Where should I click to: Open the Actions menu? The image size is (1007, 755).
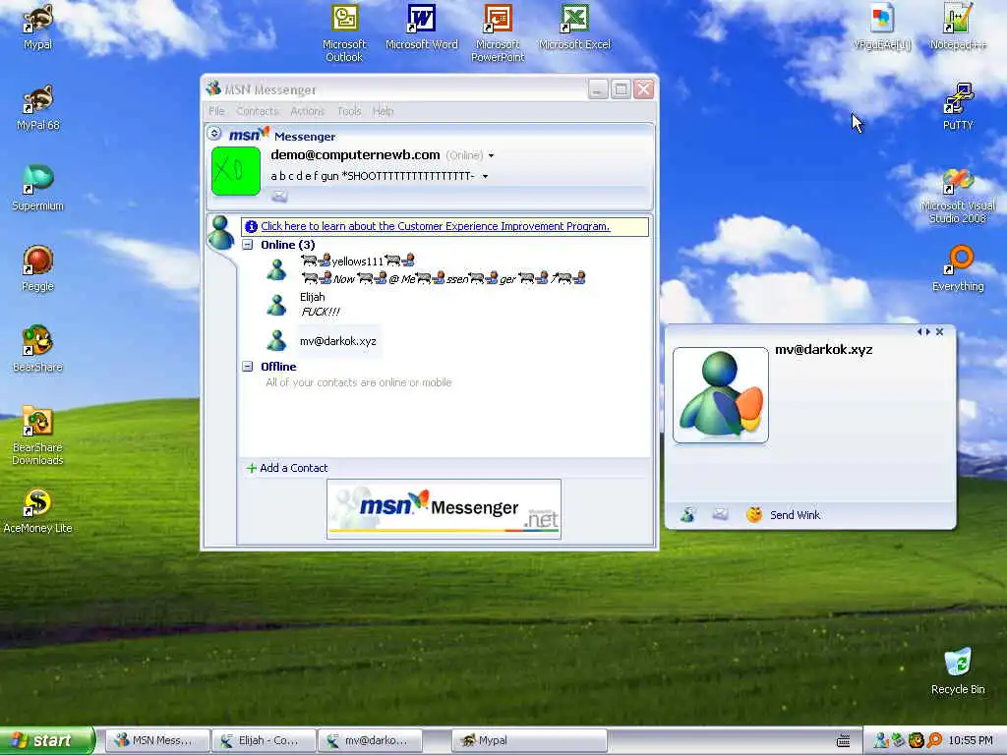coord(308,111)
